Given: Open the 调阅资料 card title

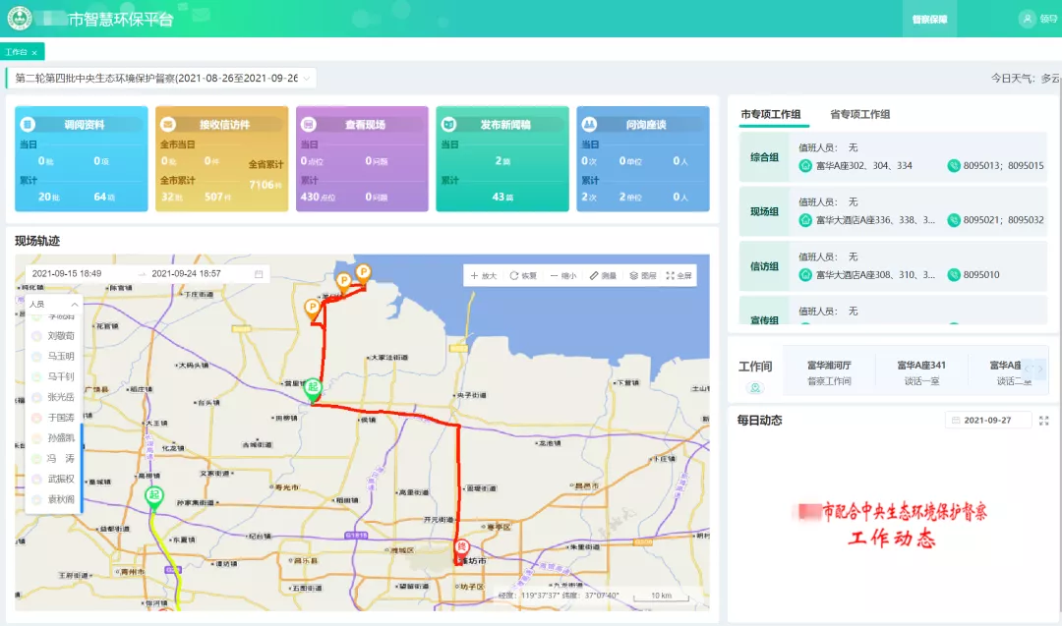Looking at the screenshot, I should tap(85, 125).
